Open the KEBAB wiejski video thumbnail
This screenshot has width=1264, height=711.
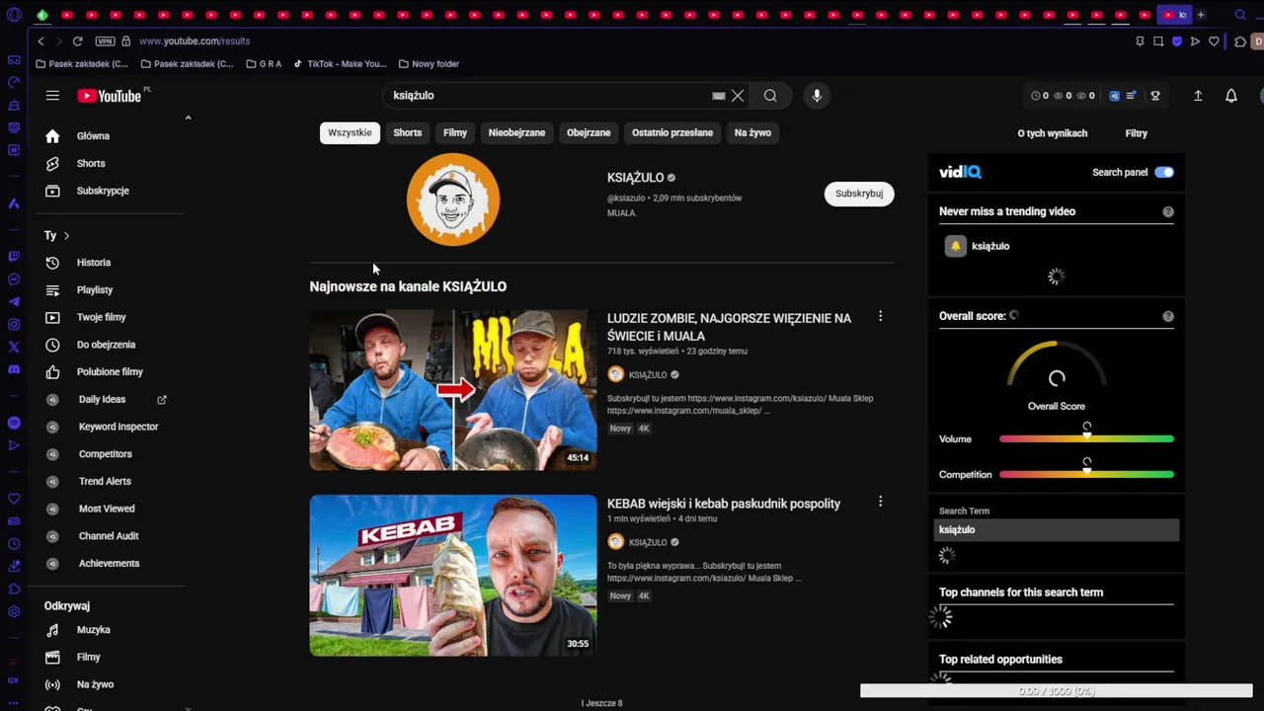point(453,576)
